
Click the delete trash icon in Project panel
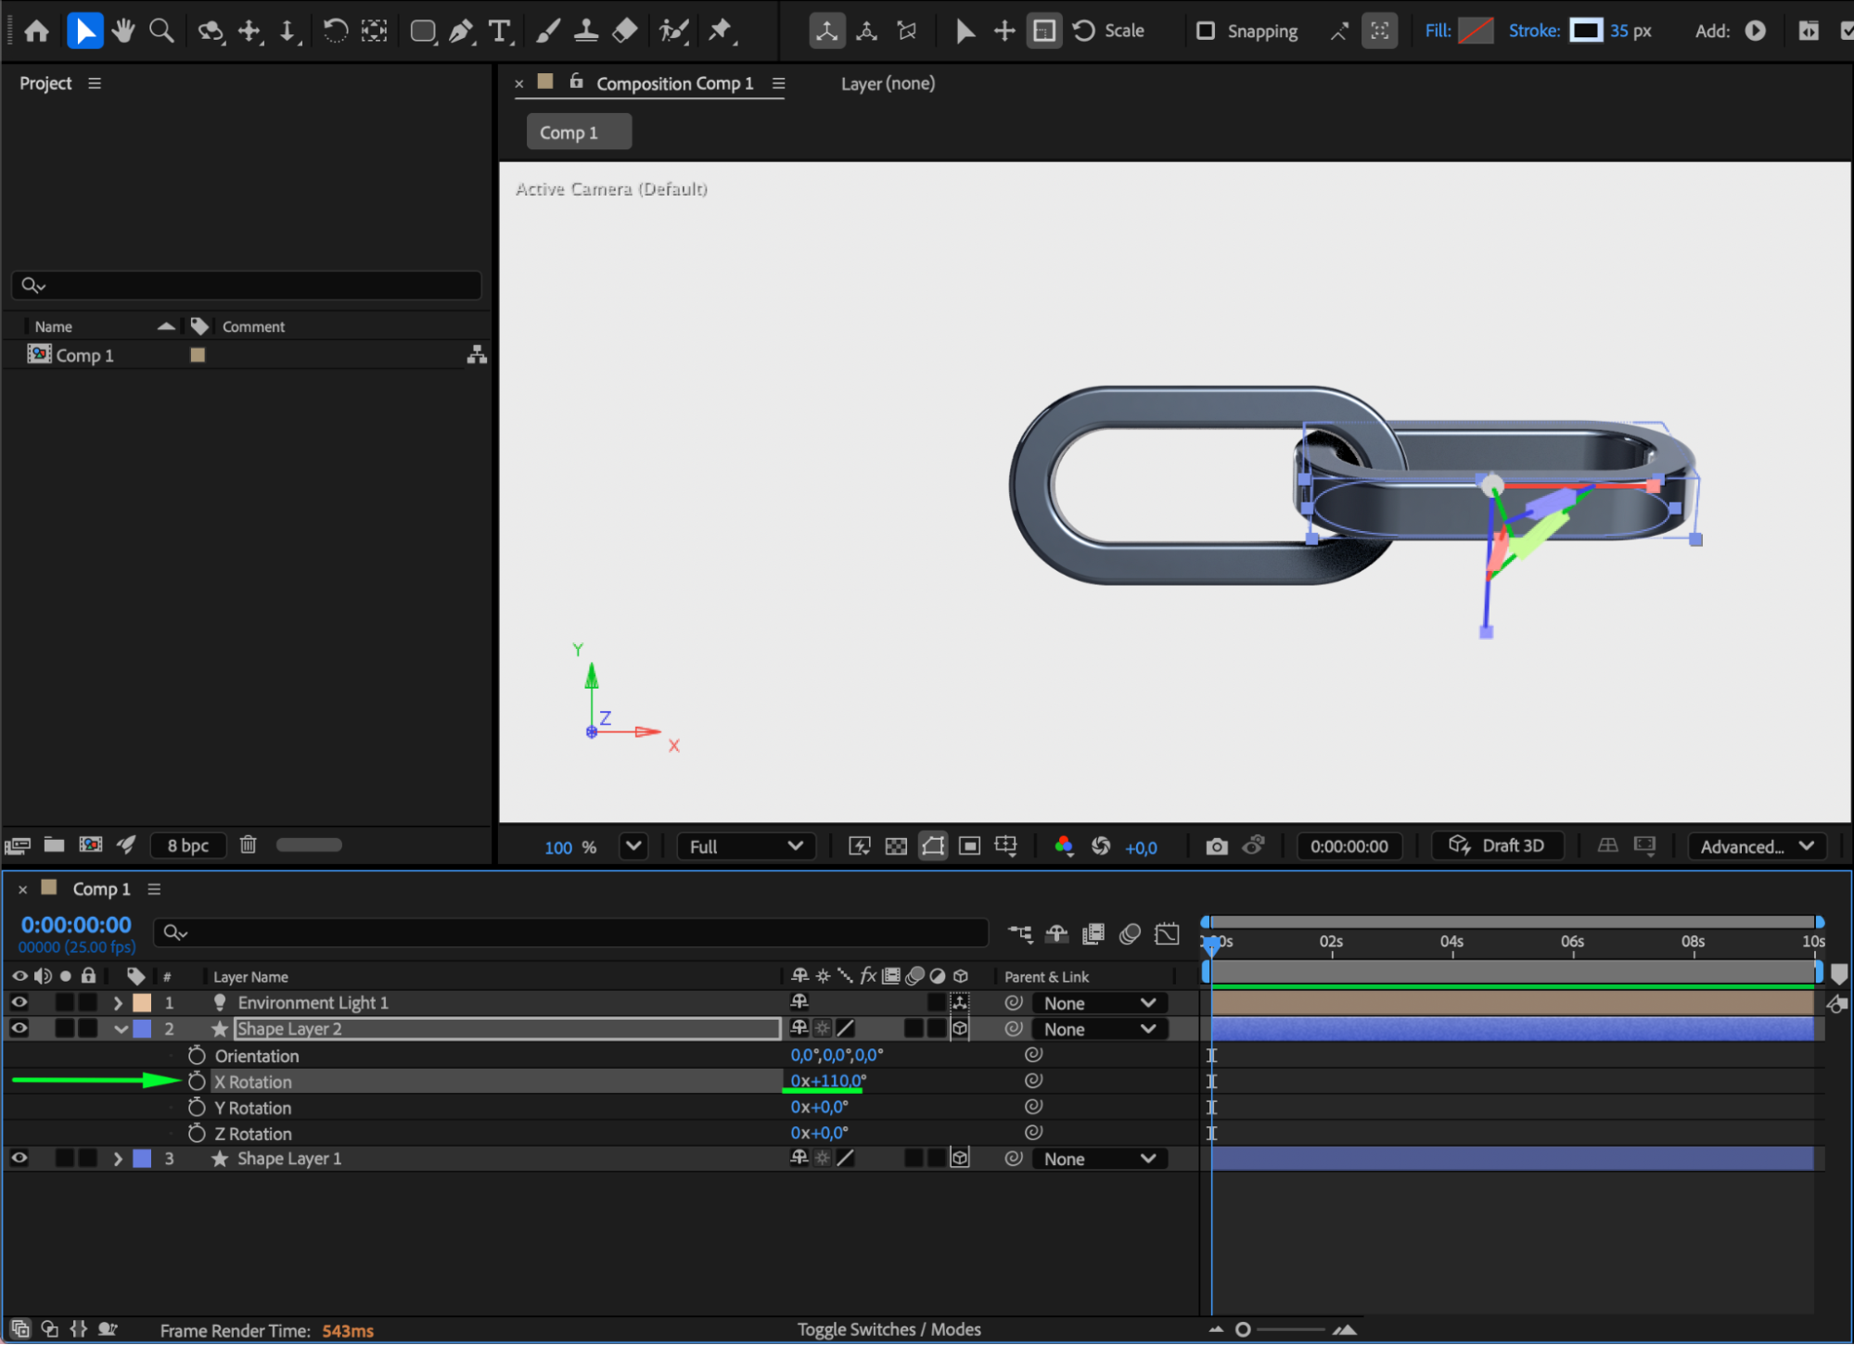click(x=248, y=844)
